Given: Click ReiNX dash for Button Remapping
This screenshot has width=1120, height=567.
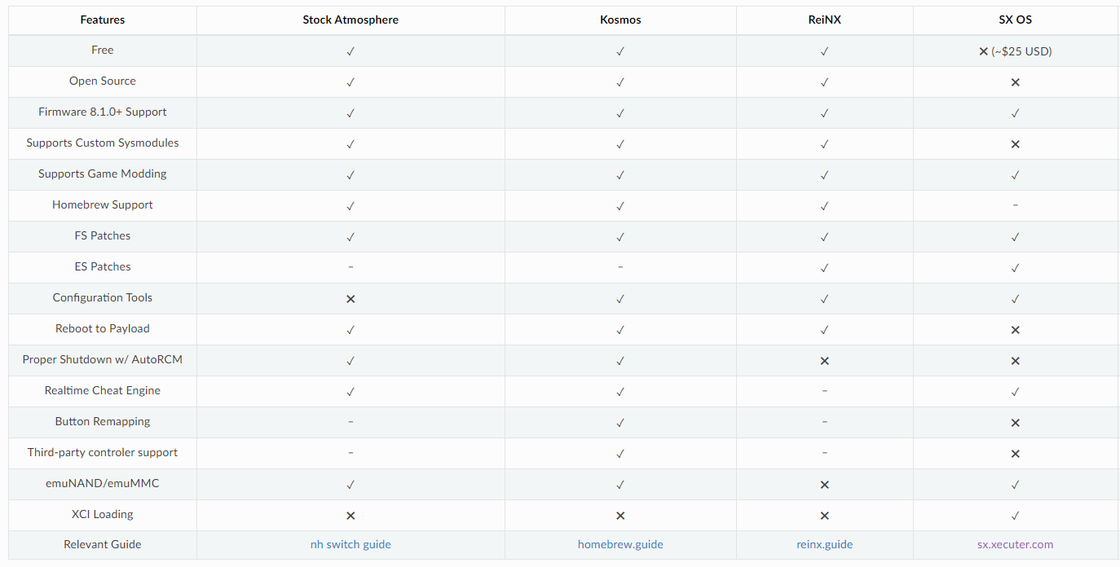Looking at the screenshot, I should 825,422.
